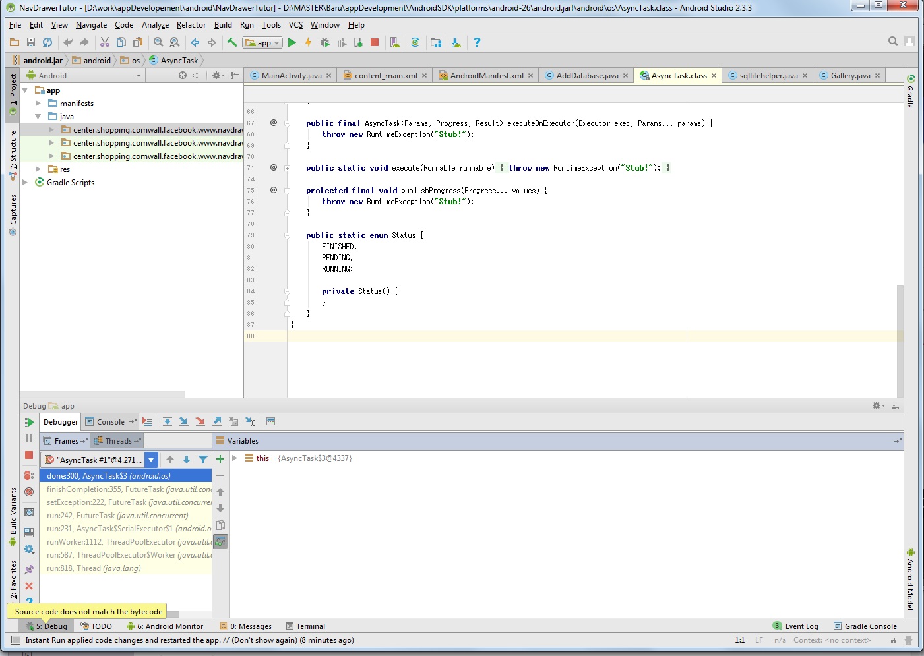The width and height of the screenshot is (924, 656).
Task: Toggle the pin tab icon in debug sidebar
Action: pyautogui.click(x=29, y=570)
